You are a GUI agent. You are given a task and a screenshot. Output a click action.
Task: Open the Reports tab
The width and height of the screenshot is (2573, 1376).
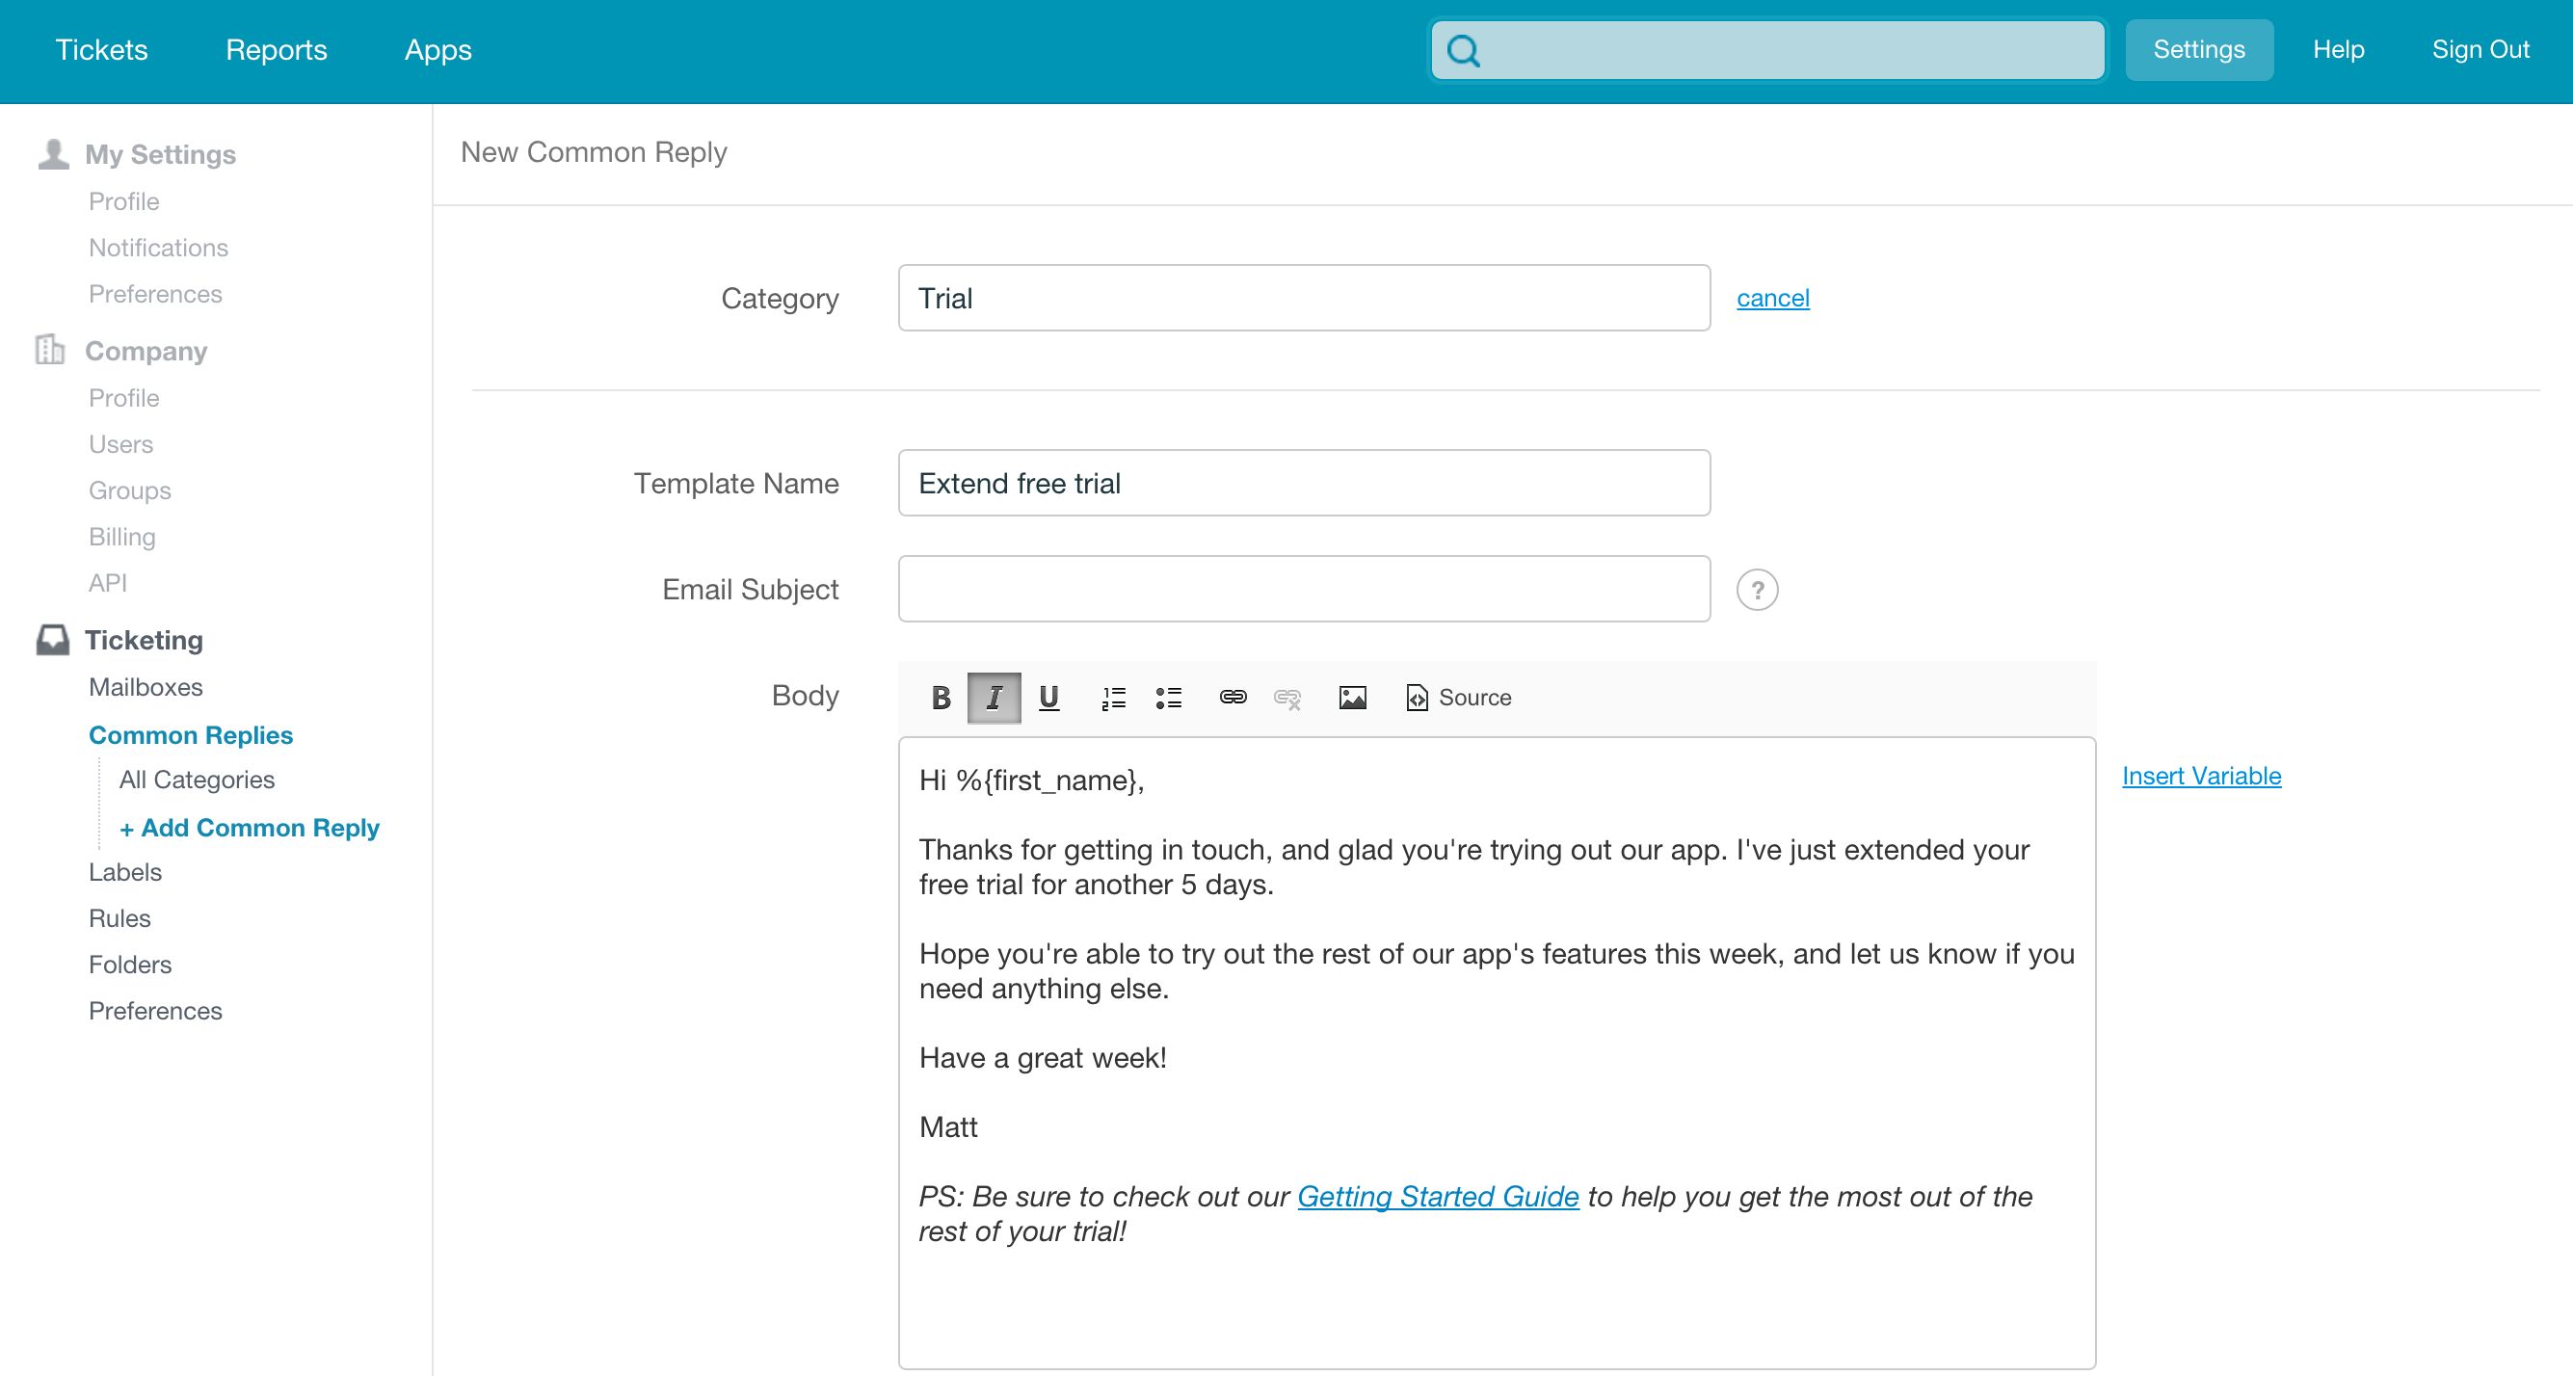pos(276,50)
